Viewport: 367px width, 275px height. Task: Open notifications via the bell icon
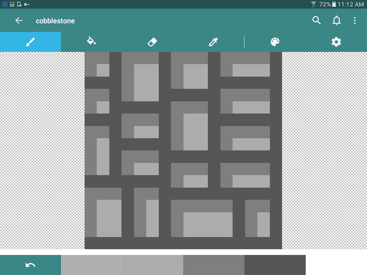coord(337,20)
